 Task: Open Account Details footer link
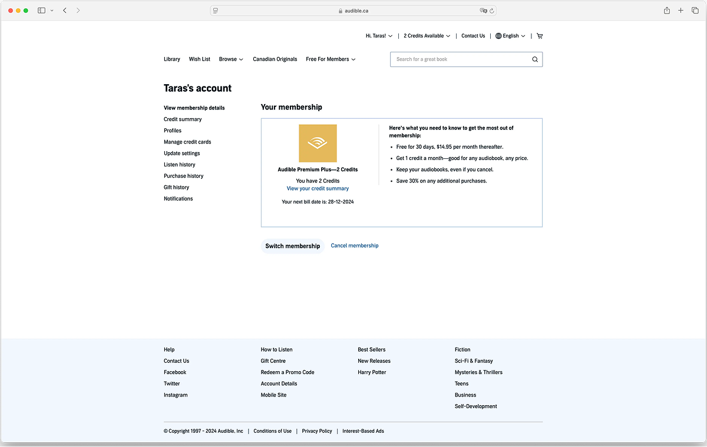(279, 383)
